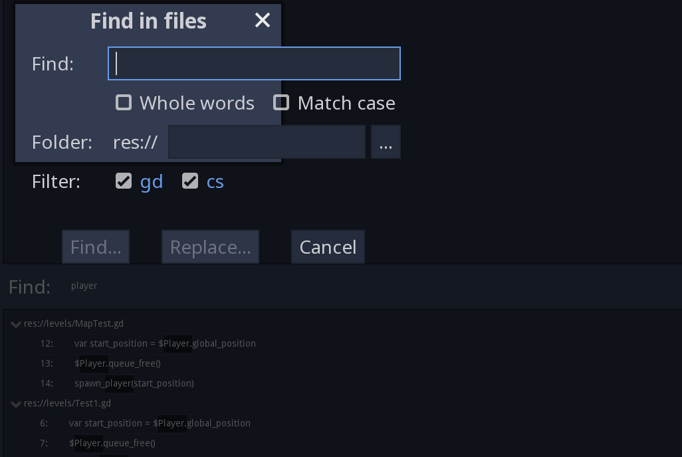Select line 12 result in MapTest.gd
The image size is (682, 457).
point(166,343)
